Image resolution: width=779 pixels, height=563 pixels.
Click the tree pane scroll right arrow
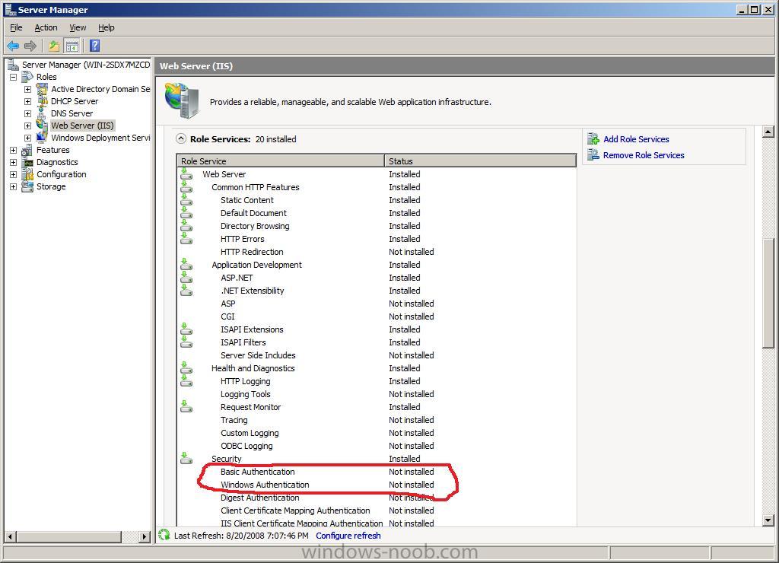click(145, 536)
